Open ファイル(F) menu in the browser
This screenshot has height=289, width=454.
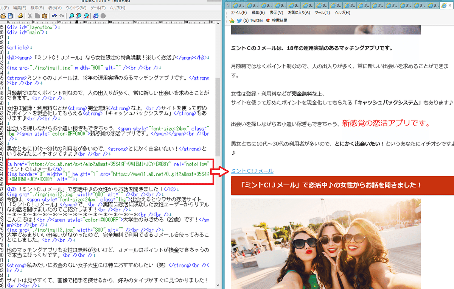(x=239, y=12)
